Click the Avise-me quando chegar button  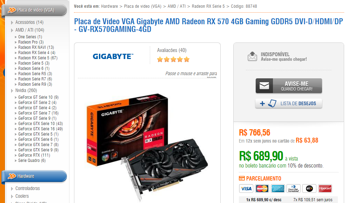pyautogui.click(x=289, y=86)
